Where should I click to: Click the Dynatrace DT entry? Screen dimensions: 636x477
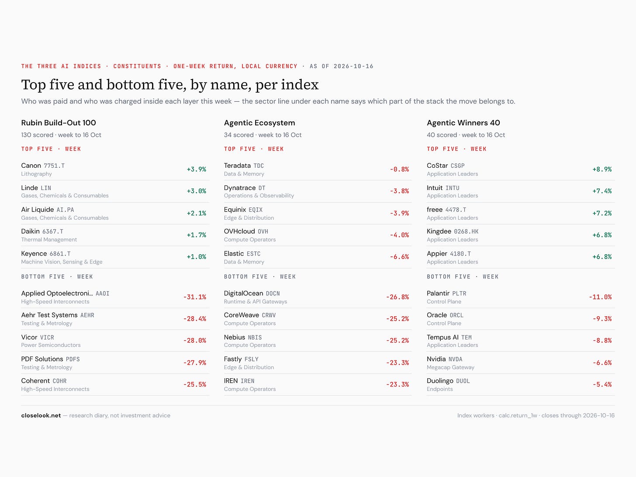(x=245, y=188)
